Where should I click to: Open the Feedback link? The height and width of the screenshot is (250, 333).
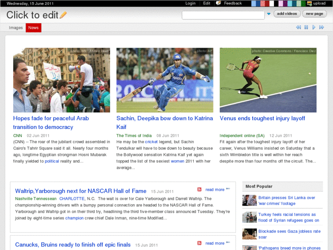click(x=233, y=3)
